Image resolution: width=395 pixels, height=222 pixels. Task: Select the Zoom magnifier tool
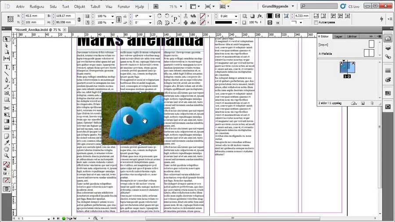7,156
